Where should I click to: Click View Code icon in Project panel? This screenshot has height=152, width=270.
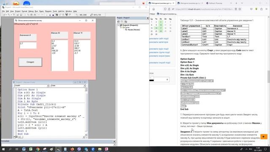[x=119, y=22]
